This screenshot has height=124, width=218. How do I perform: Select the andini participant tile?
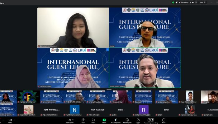[121, 110]
